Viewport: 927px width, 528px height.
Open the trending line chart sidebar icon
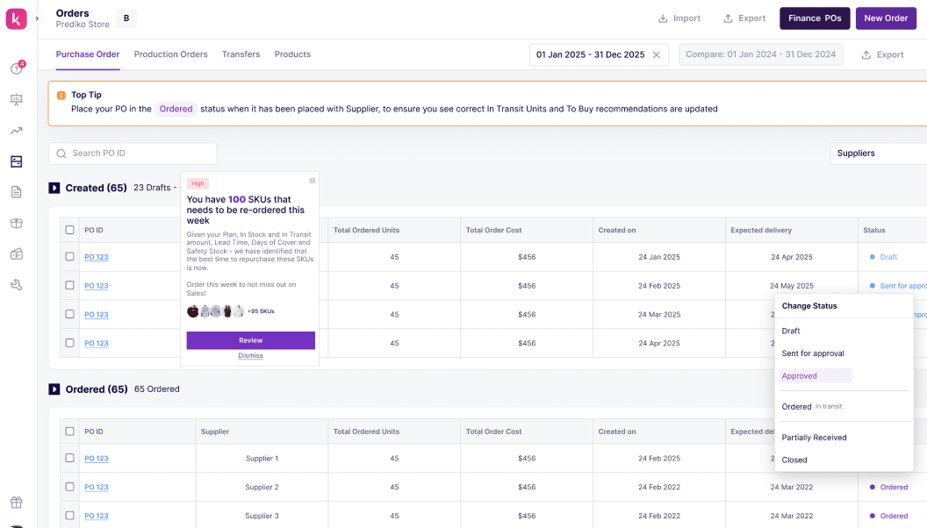pos(17,131)
